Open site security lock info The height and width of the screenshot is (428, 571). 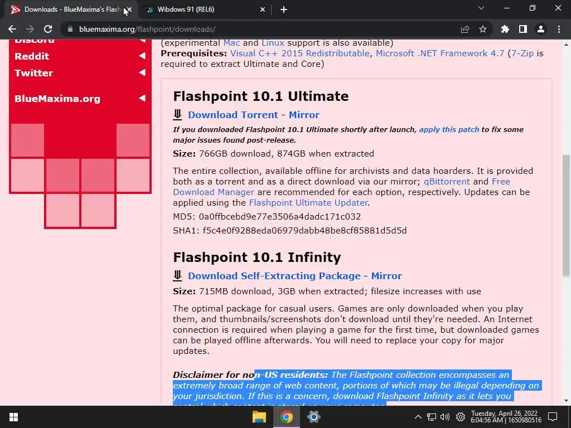[70, 29]
